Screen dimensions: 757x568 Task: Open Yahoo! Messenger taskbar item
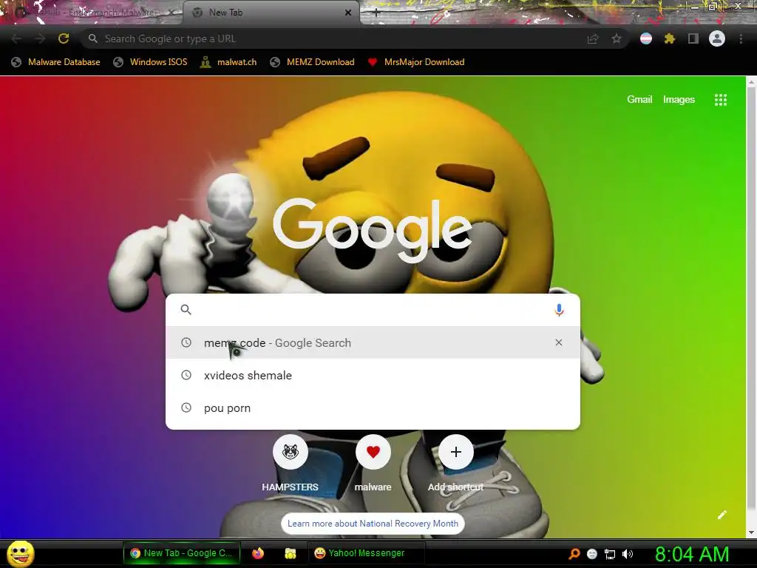tap(365, 553)
